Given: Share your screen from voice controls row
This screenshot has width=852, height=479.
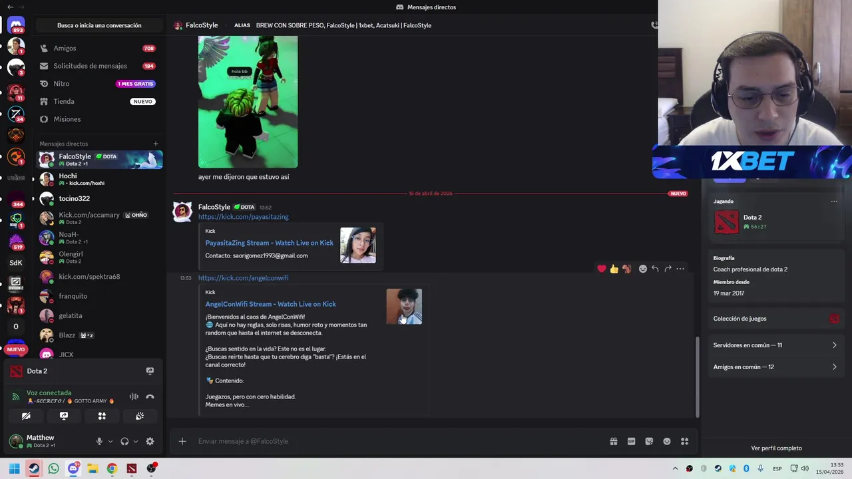Looking at the screenshot, I should [x=64, y=416].
